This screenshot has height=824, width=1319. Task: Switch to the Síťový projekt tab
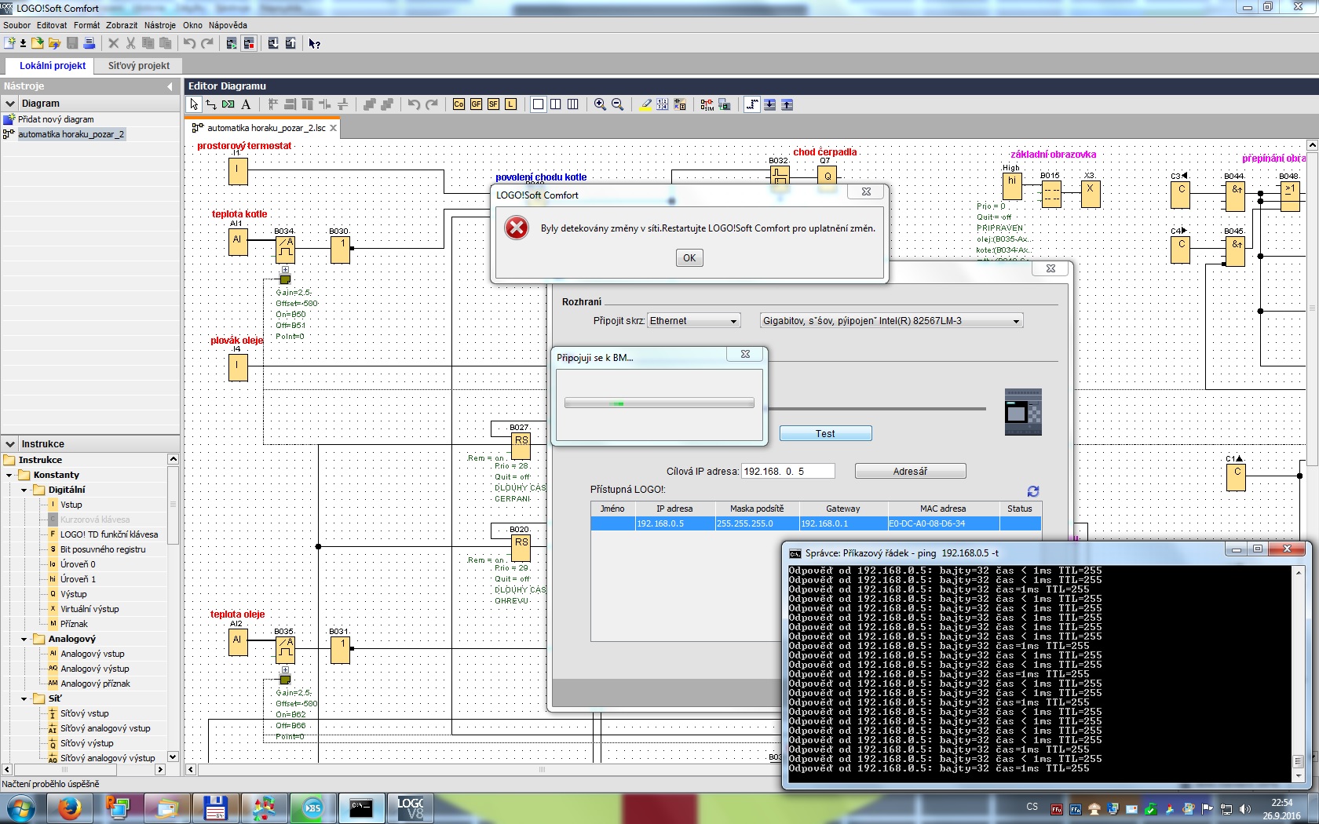point(139,66)
